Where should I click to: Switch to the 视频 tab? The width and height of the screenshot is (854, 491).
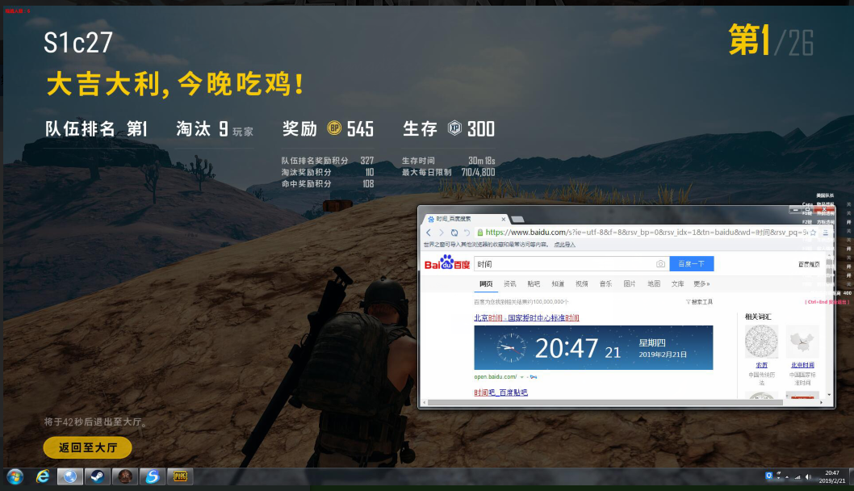[x=582, y=284]
